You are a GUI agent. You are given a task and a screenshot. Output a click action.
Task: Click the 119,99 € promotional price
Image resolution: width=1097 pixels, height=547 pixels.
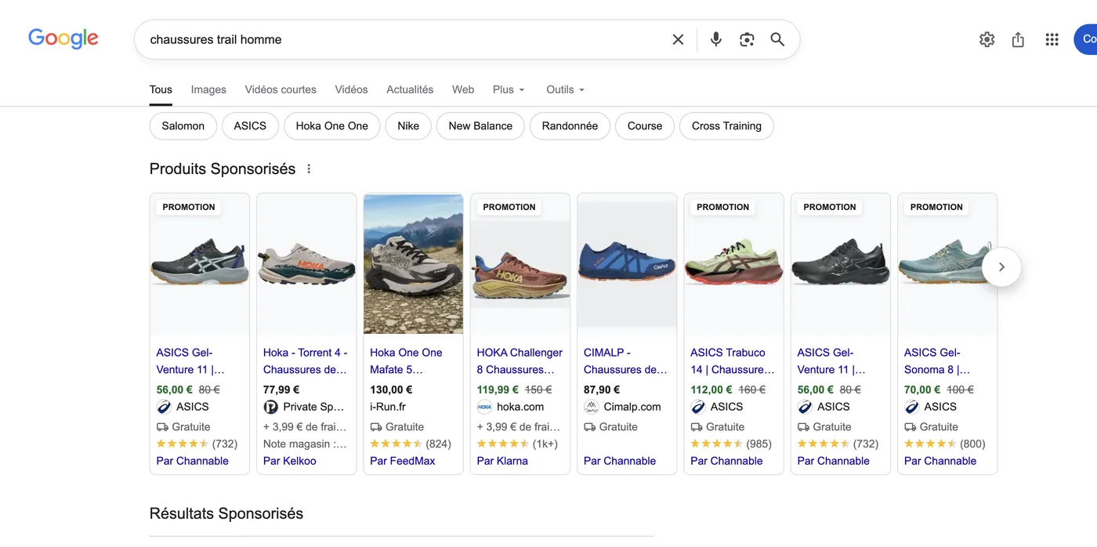pyautogui.click(x=498, y=389)
